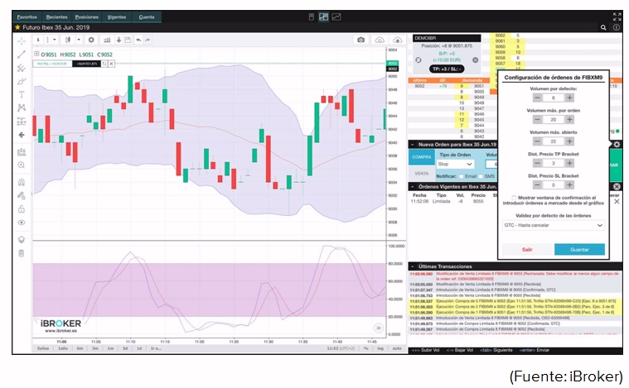This screenshot has height=388, width=629.
Task: Click the search magnifier icon
Action: (x=603, y=27)
